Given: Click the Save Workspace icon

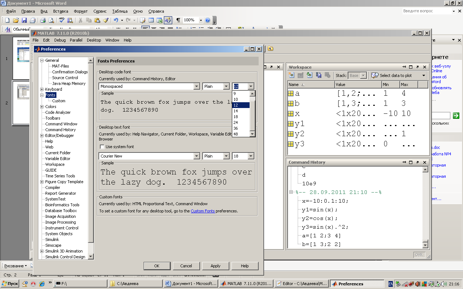Looking at the screenshot, I should point(318,75).
